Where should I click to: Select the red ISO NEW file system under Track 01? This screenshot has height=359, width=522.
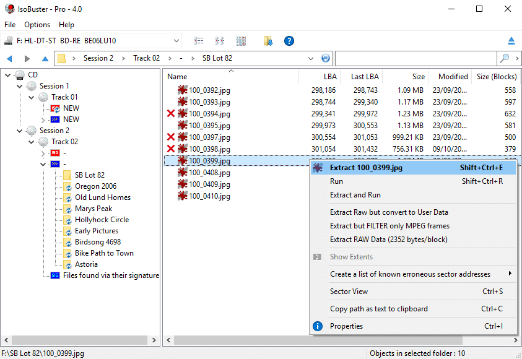click(55, 108)
